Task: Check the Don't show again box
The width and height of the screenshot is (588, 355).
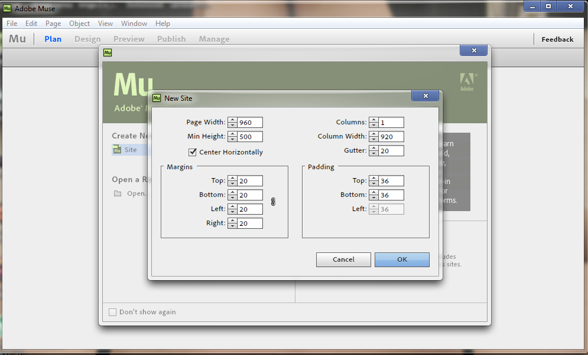Action: (112, 312)
